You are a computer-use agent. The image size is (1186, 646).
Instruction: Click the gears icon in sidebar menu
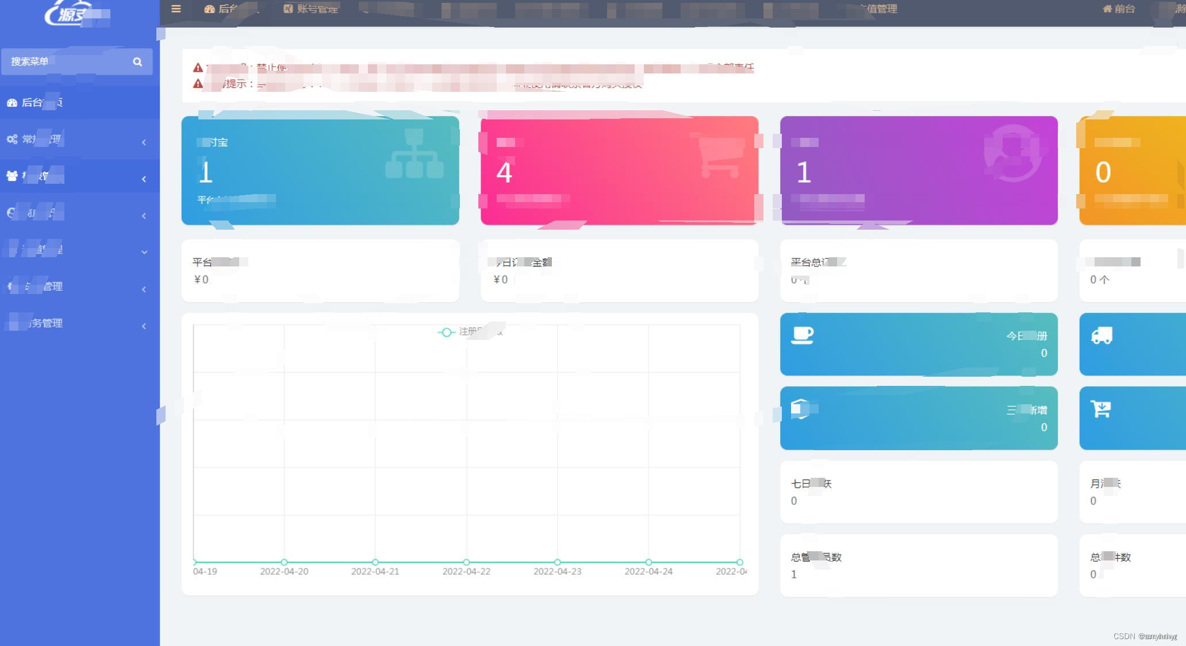12,139
